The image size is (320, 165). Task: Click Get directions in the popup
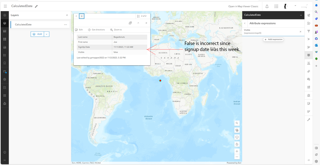[96, 29]
